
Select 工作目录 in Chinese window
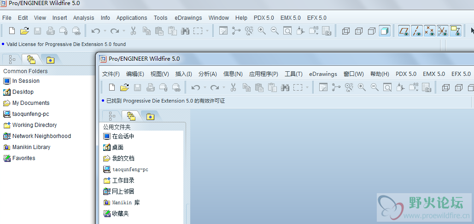(119, 180)
